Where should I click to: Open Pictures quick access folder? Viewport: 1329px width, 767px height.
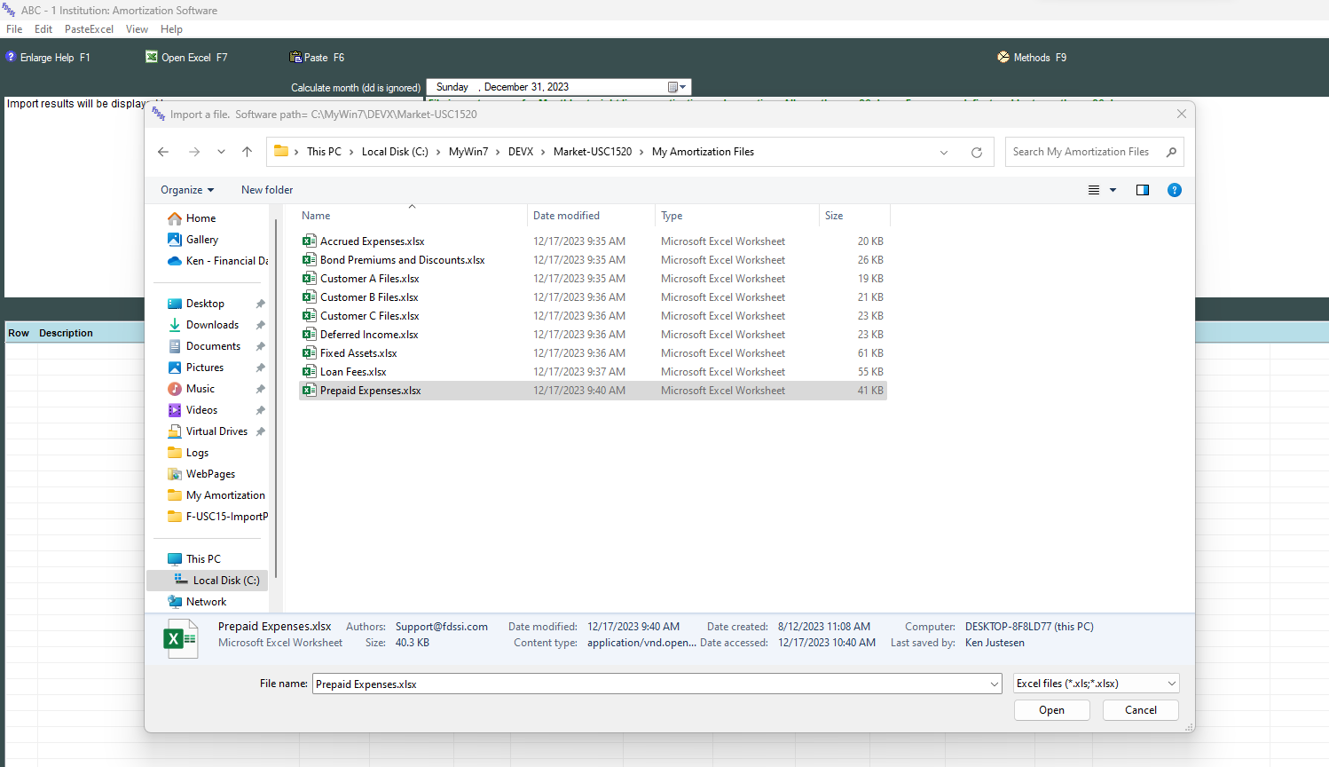205,368
